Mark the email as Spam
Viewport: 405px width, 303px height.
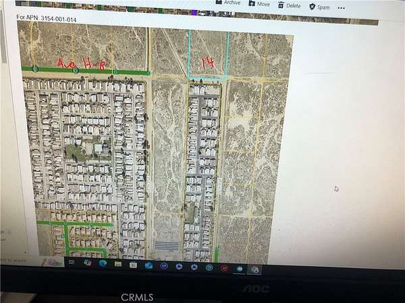[x=319, y=7]
